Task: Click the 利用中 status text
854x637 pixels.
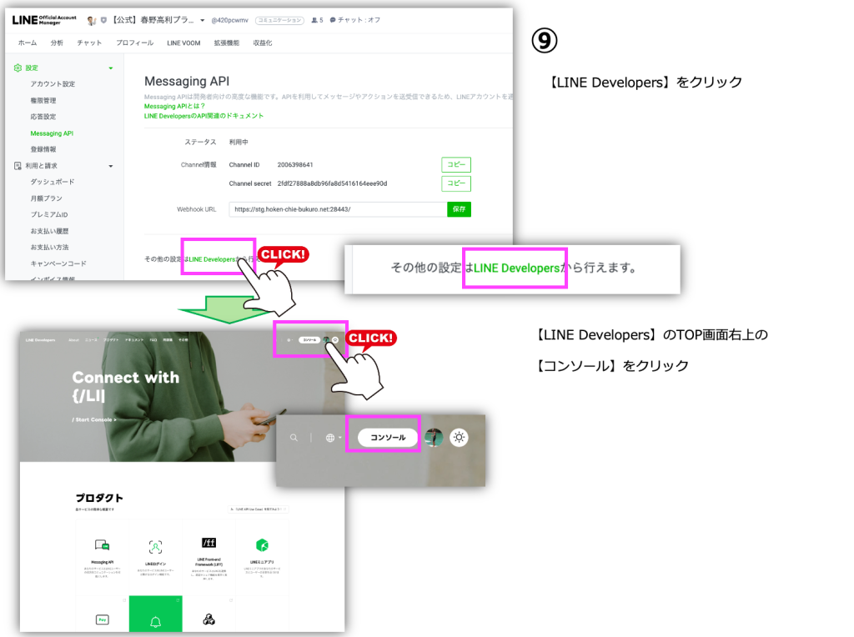Action: (x=239, y=142)
